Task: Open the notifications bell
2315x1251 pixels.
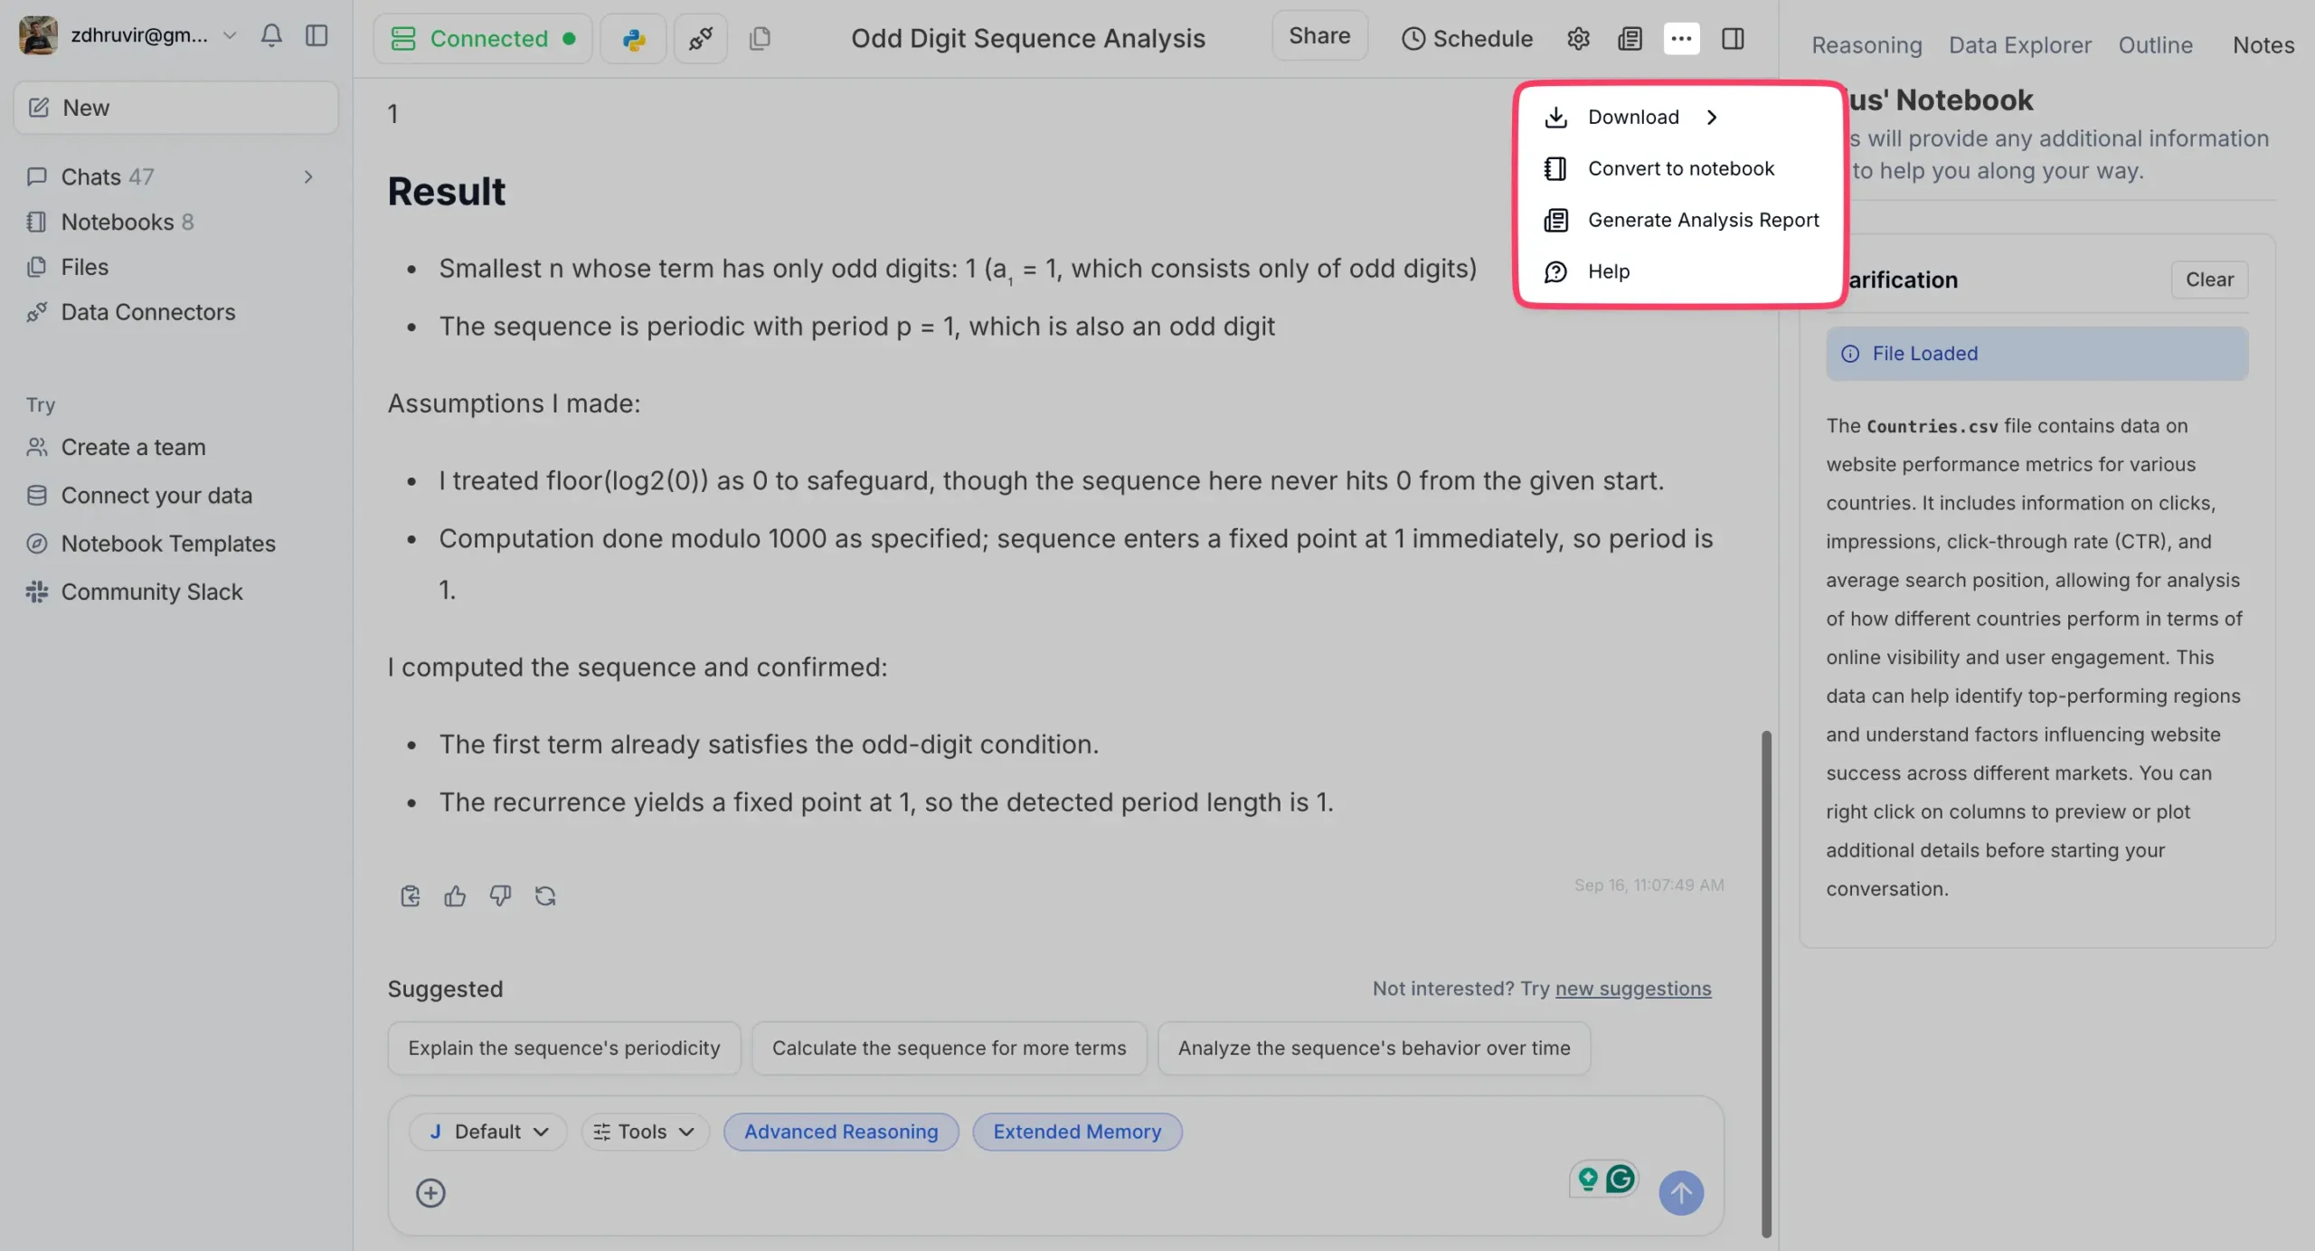Action: 271,35
